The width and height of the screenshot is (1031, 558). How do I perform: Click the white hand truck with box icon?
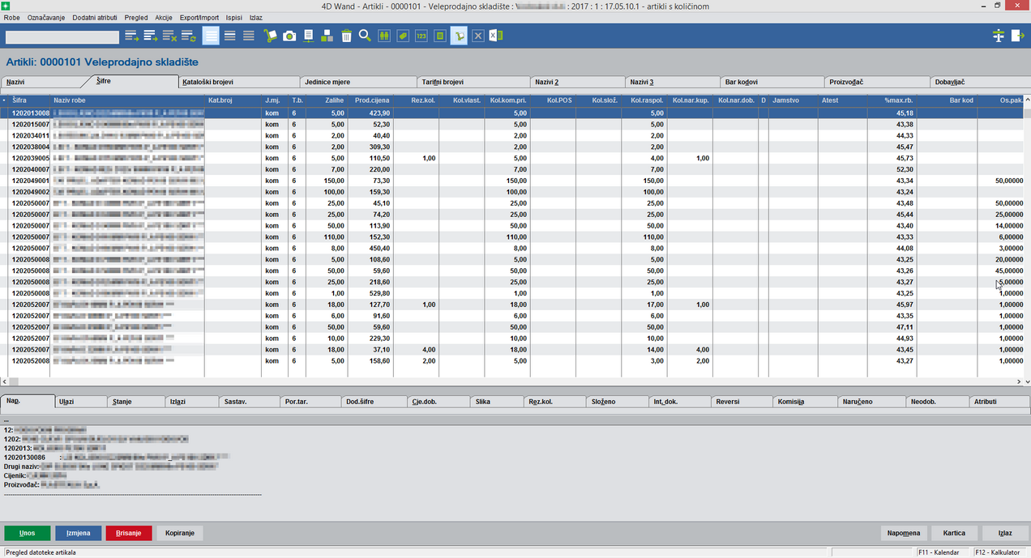pyautogui.click(x=271, y=36)
